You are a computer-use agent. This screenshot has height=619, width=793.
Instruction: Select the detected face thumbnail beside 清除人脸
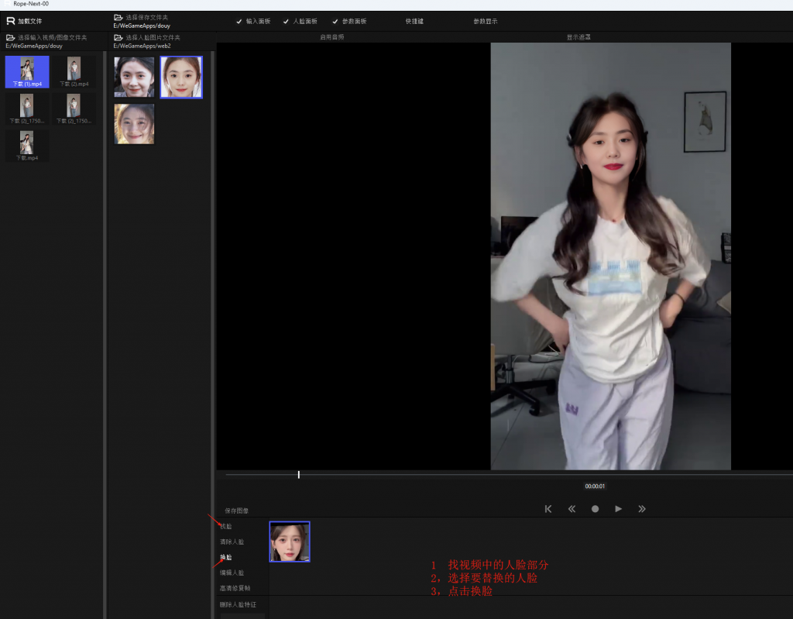pos(290,542)
